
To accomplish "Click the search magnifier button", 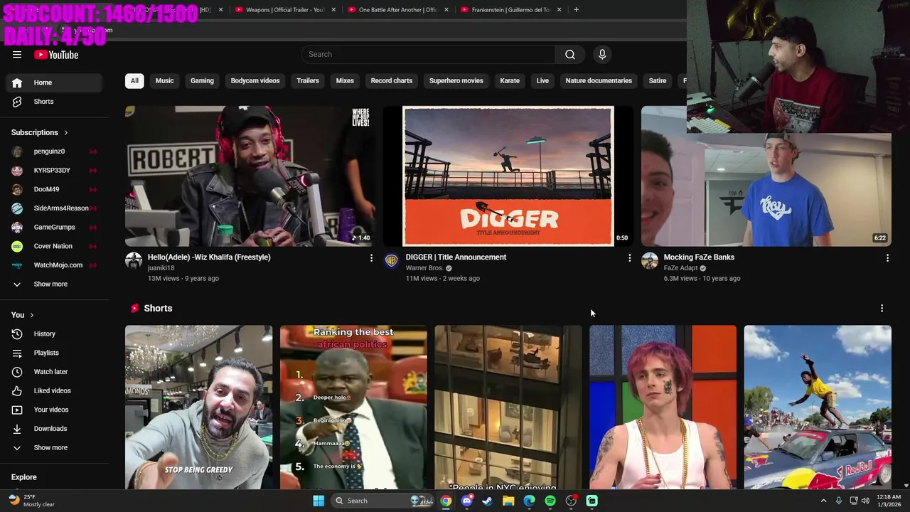I will click(570, 54).
